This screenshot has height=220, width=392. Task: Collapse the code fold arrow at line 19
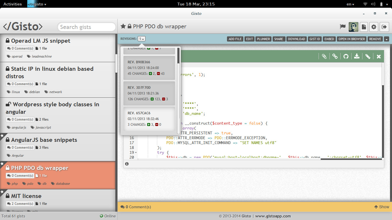(x=136, y=152)
